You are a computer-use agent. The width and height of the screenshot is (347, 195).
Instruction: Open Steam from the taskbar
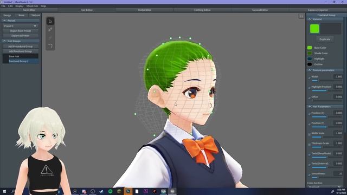(101, 191)
